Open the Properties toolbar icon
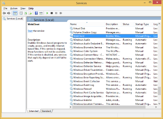The height and width of the screenshot is (119, 163). tap(21, 13)
